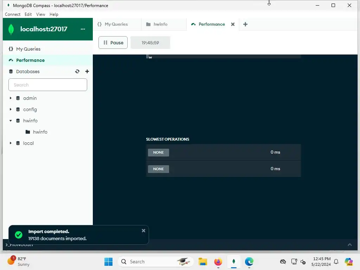Screen dimensions: 360x270
Task: Open the Help menu
Action: click(x=54, y=14)
